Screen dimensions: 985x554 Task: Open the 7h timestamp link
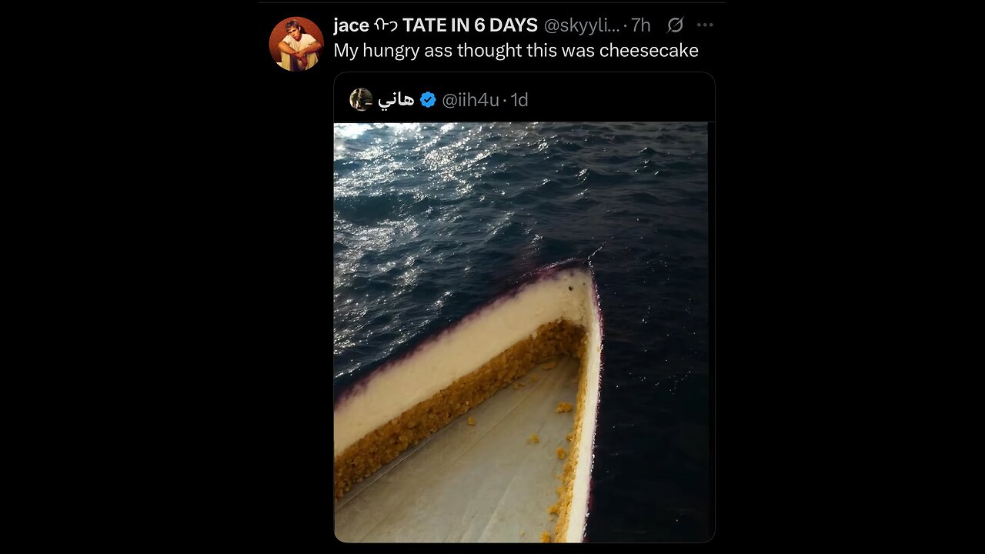[x=641, y=25]
